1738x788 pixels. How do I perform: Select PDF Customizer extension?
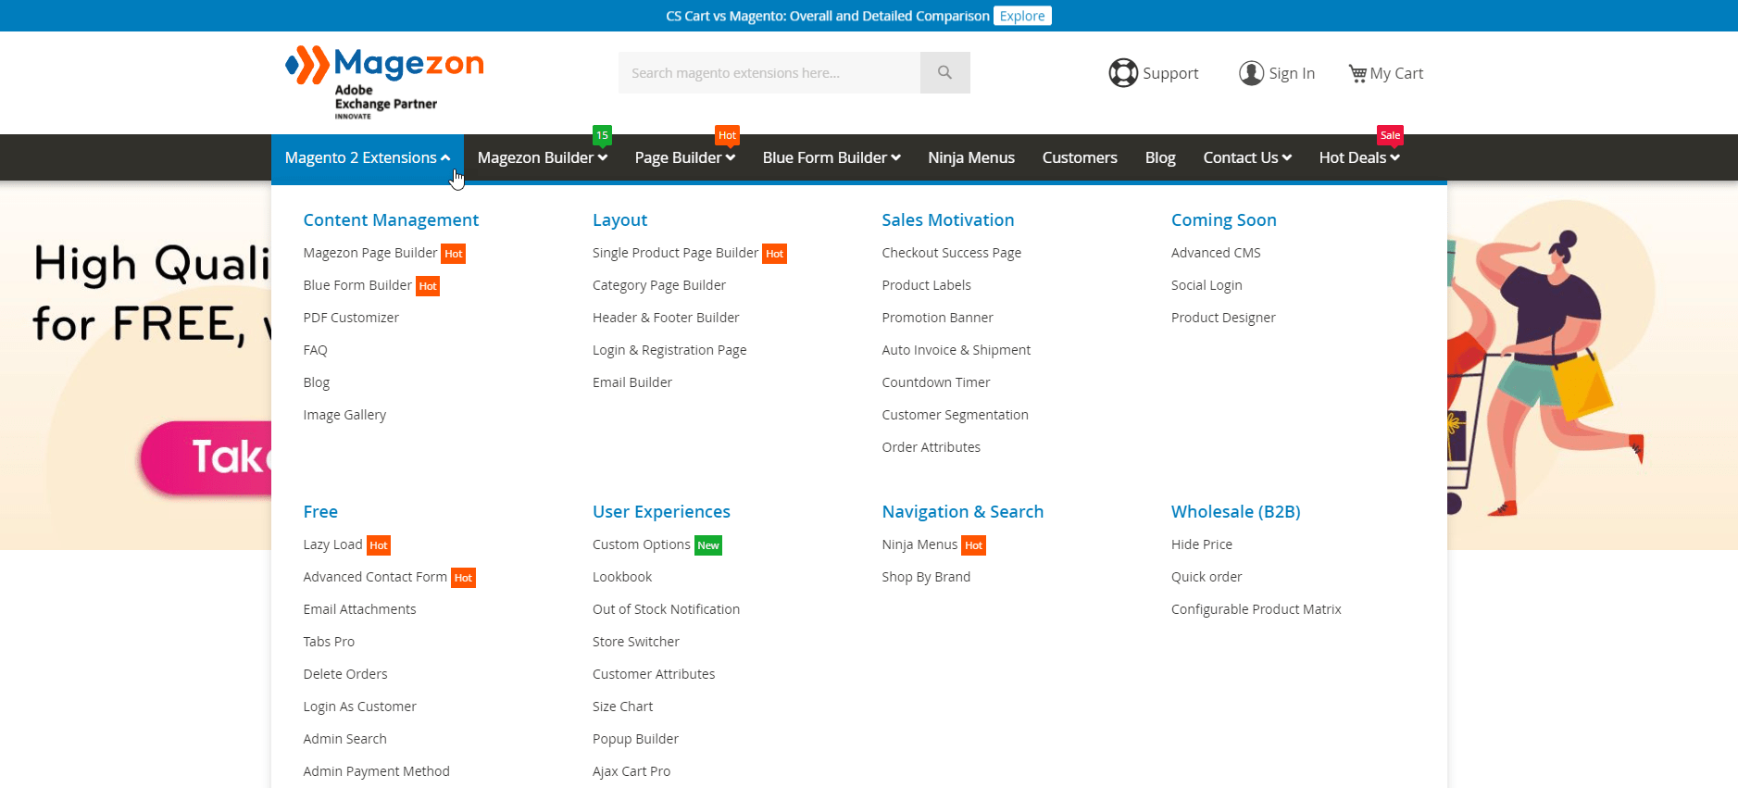click(x=351, y=318)
